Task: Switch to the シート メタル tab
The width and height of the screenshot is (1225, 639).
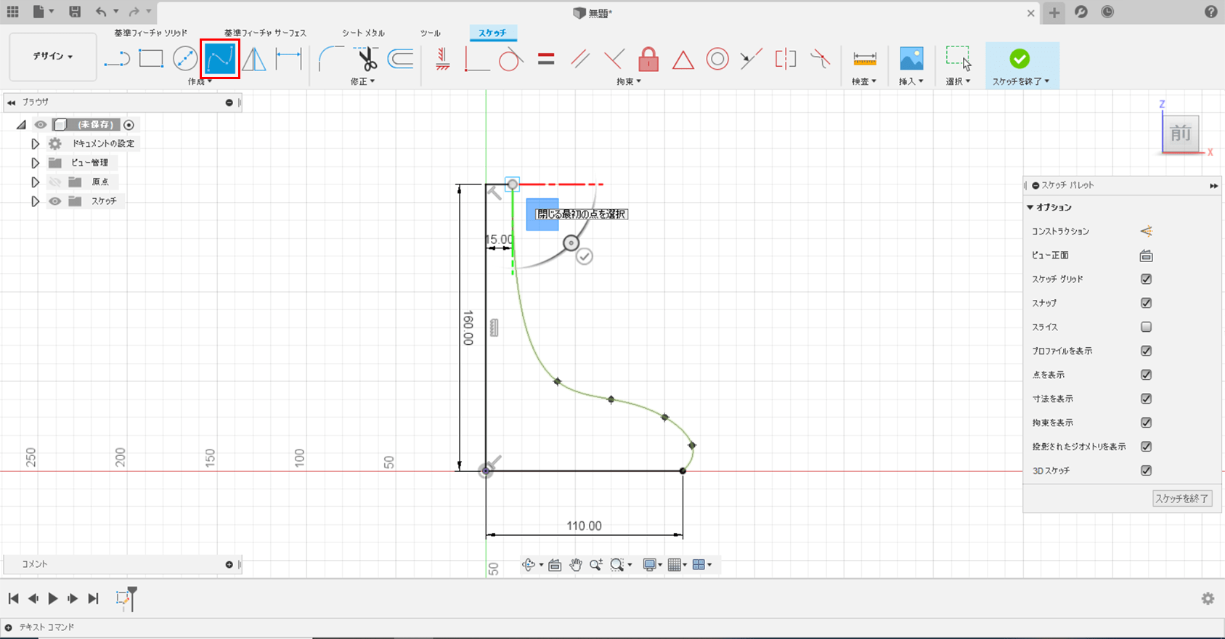Action: pyautogui.click(x=363, y=33)
